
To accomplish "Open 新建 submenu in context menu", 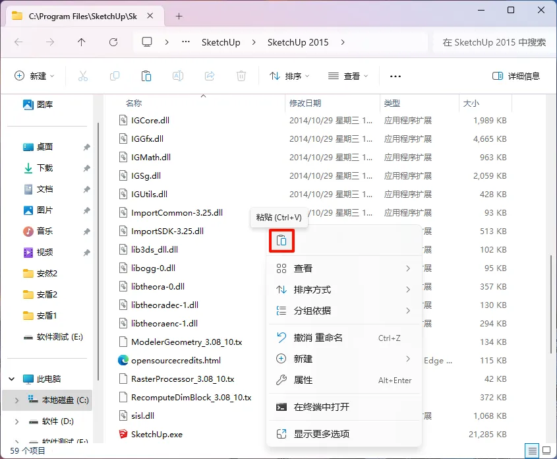I will point(343,359).
